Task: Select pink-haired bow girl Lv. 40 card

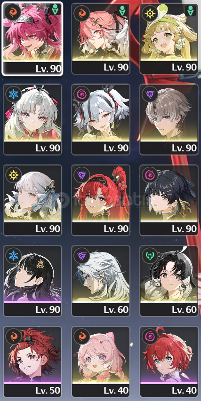Action: point(101,362)
